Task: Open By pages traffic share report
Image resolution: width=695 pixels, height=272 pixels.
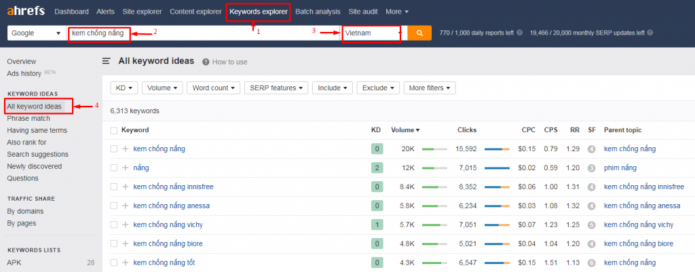Action: point(22,223)
